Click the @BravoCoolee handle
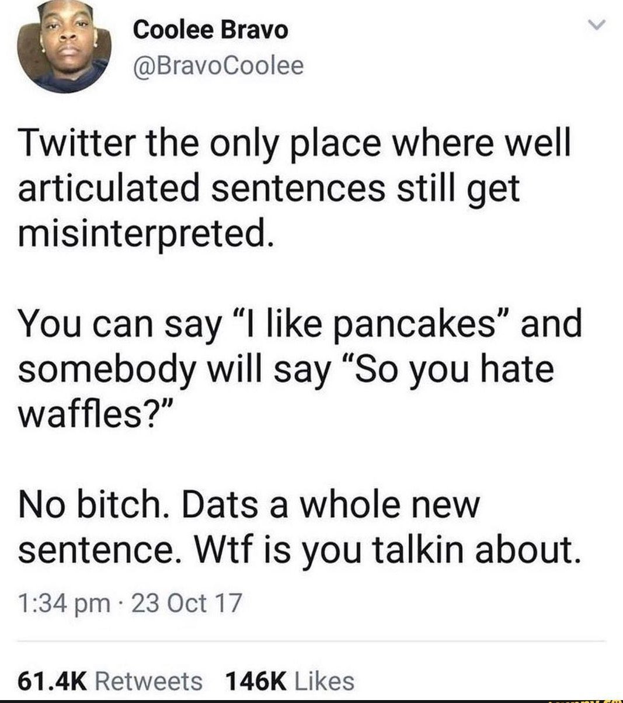 [219, 66]
